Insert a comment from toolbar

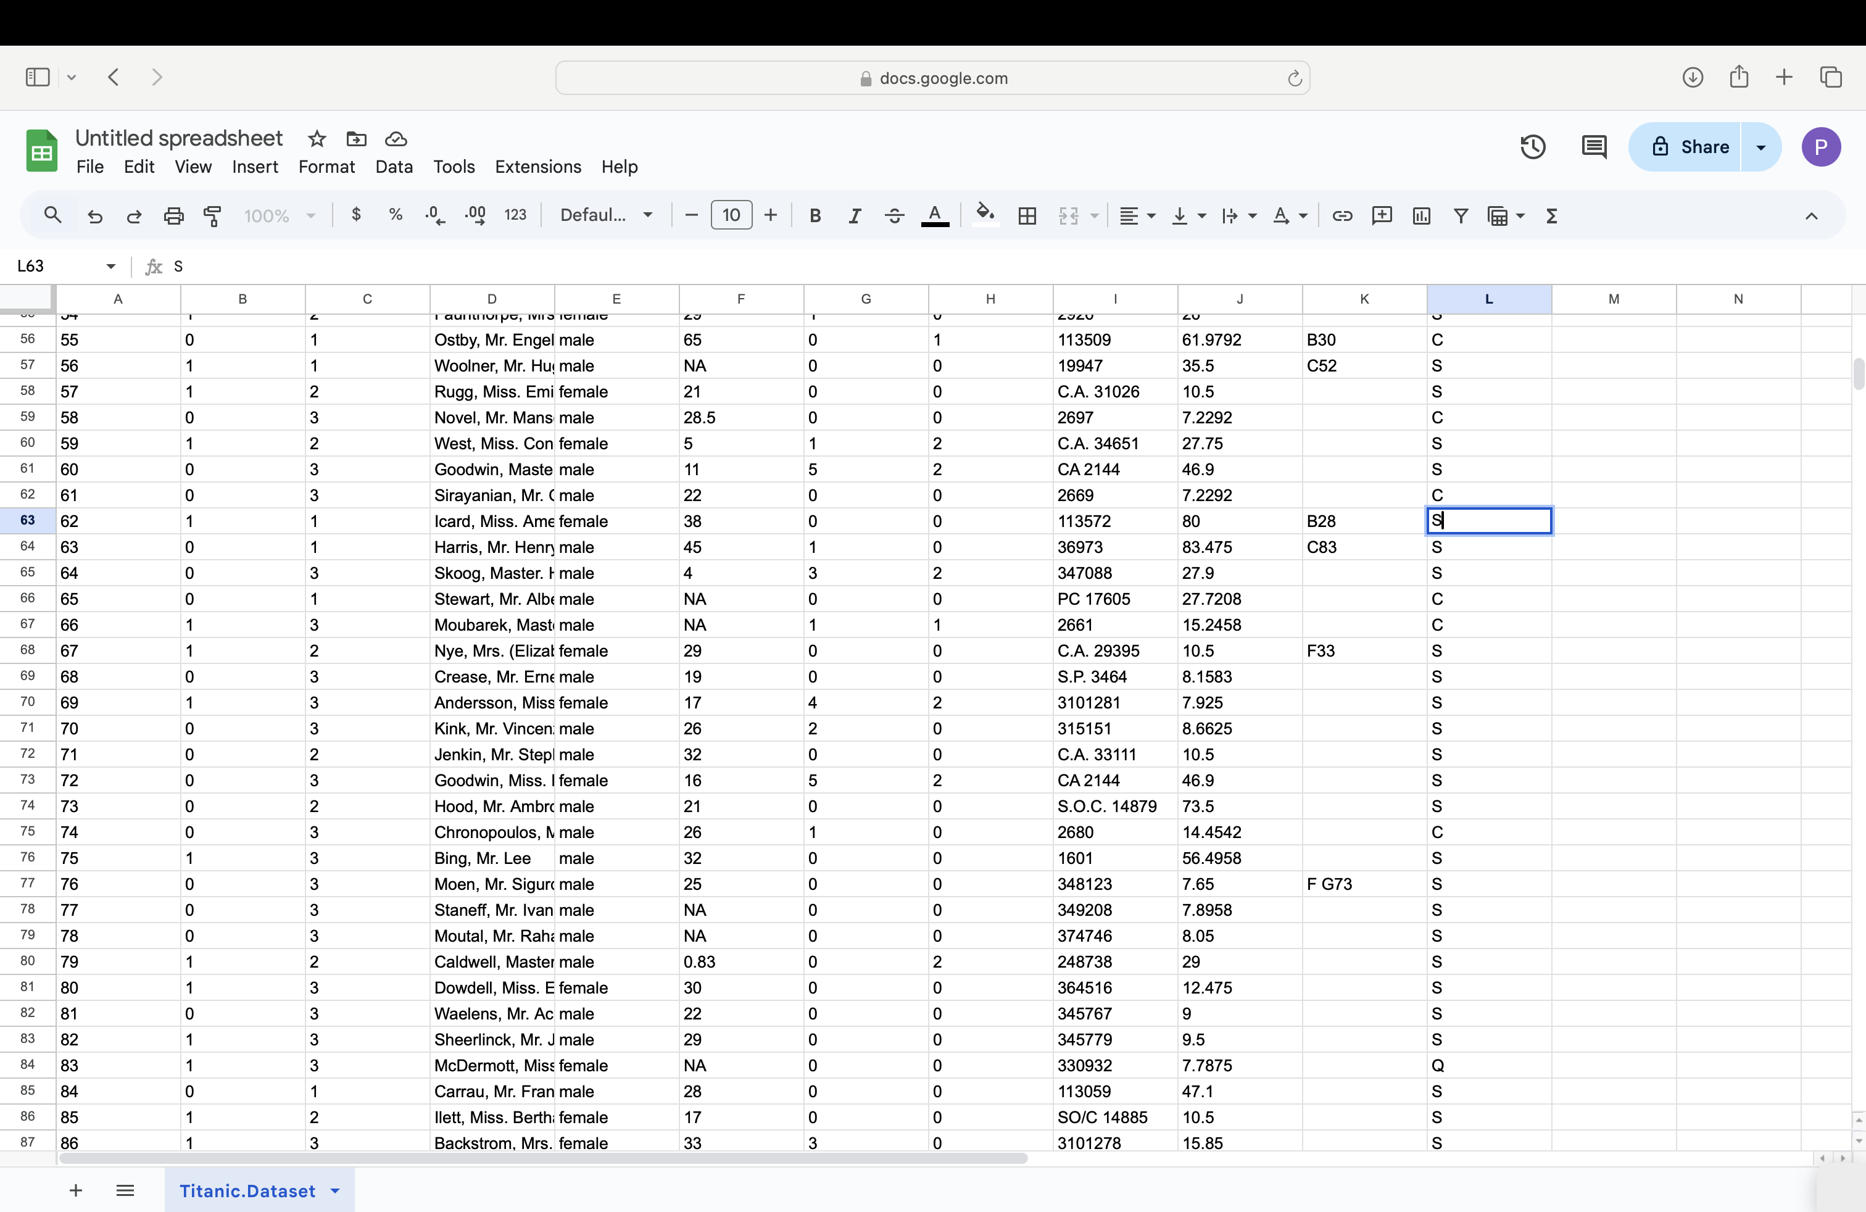point(1382,215)
